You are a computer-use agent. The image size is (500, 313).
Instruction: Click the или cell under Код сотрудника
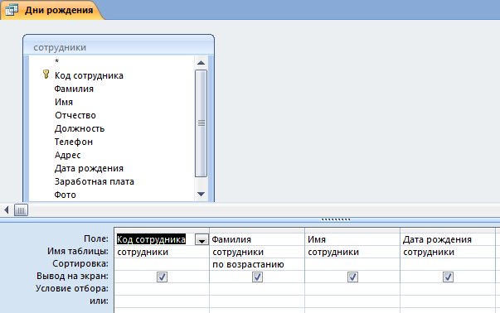click(x=162, y=301)
